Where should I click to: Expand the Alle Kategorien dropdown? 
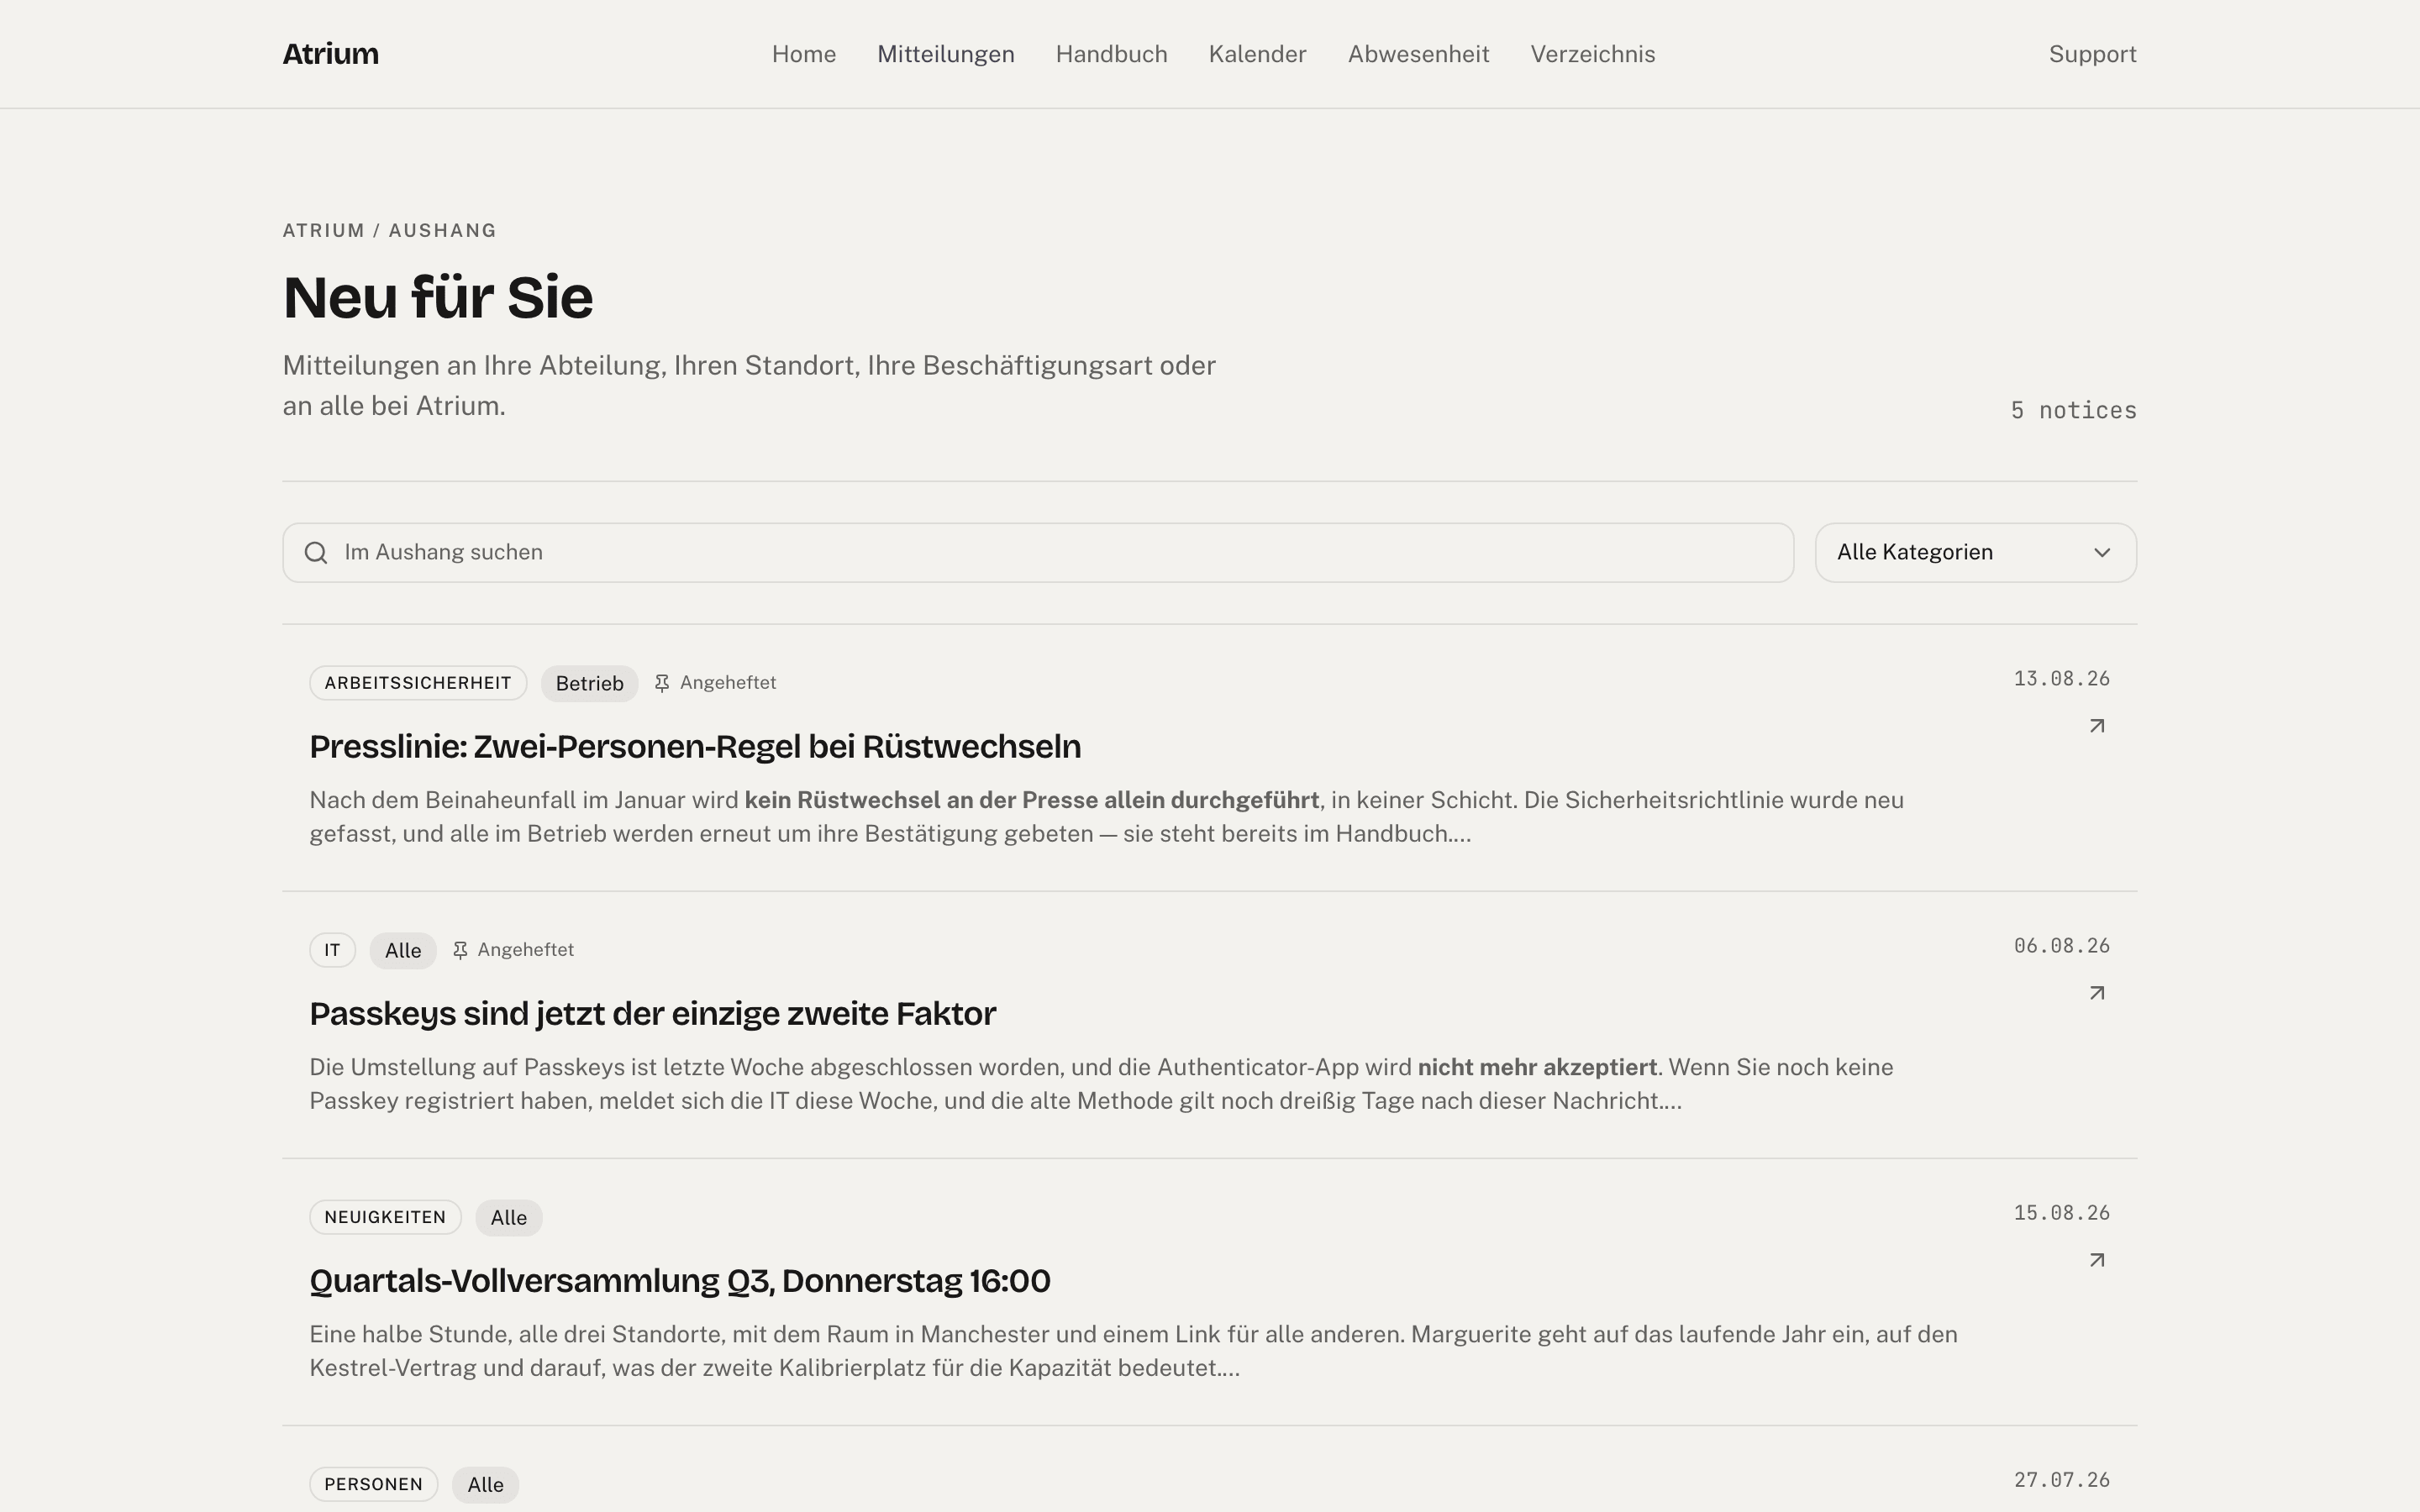pyautogui.click(x=1975, y=553)
